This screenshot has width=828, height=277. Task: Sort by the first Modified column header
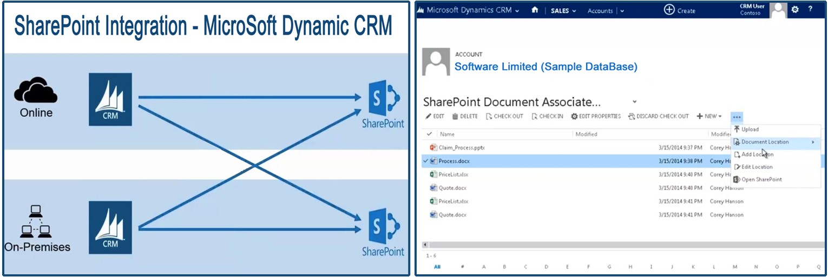coord(587,134)
